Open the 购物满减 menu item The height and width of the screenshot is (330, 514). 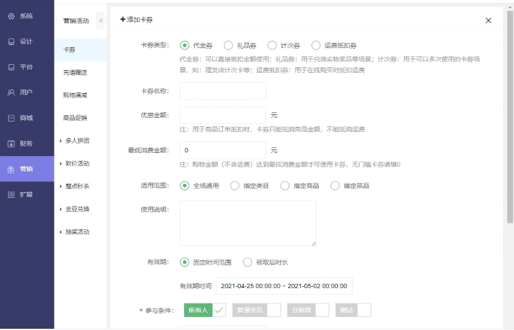pos(75,95)
